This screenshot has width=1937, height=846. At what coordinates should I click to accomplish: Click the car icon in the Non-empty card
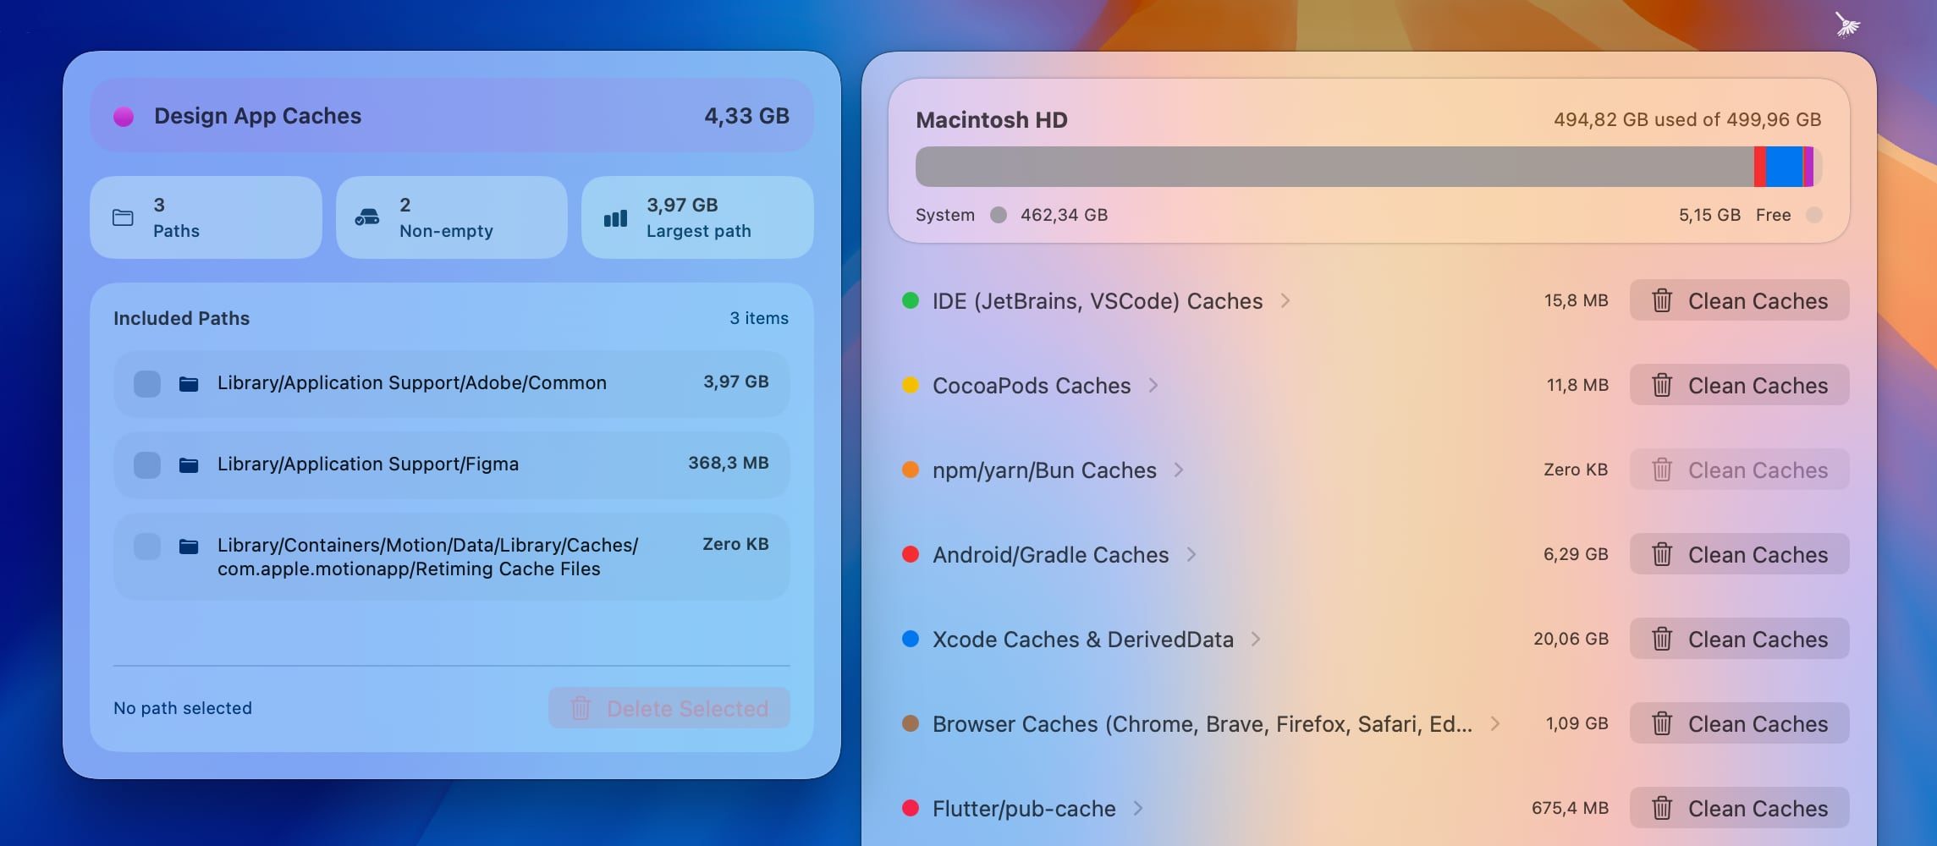click(x=367, y=217)
